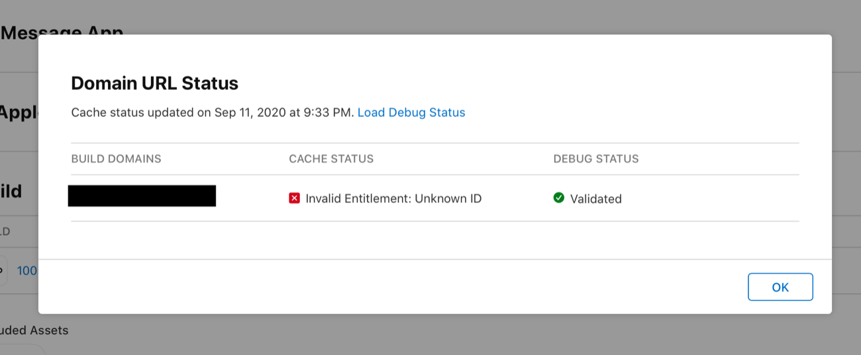Click the Invalid Entitlement: Unknown ID text

pos(393,198)
